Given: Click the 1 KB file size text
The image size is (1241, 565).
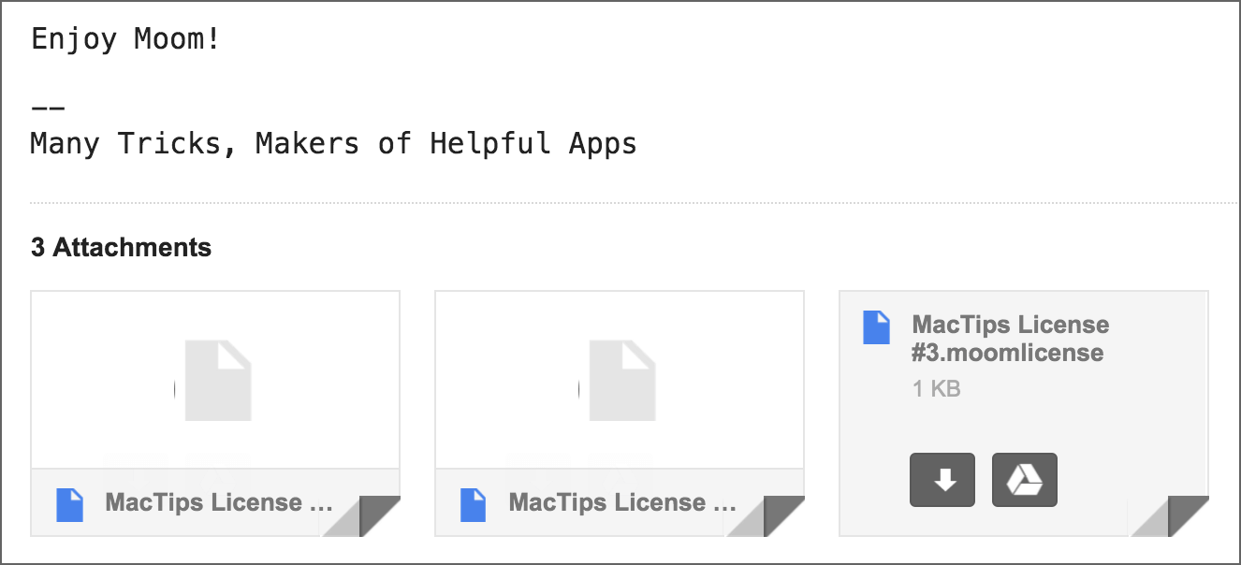Looking at the screenshot, I should [x=937, y=388].
